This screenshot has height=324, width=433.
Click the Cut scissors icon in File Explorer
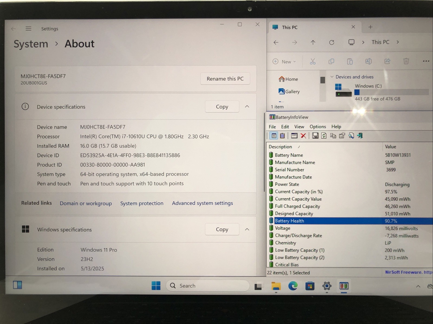[313, 62]
